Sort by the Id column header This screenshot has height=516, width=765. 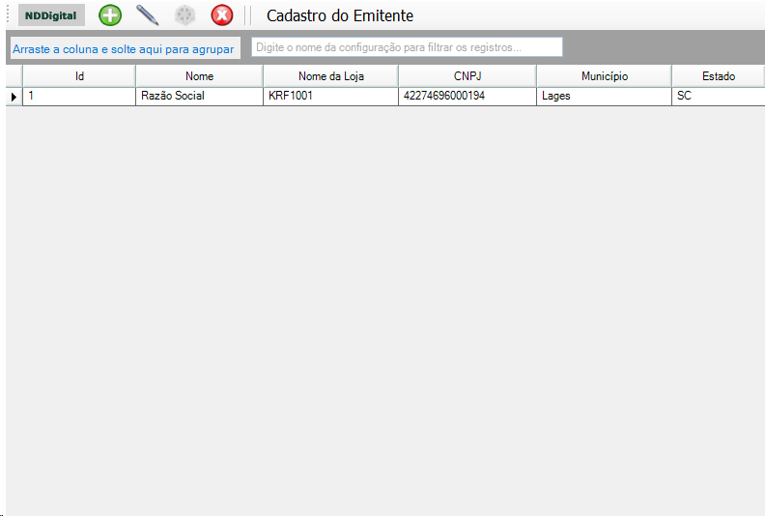point(79,76)
